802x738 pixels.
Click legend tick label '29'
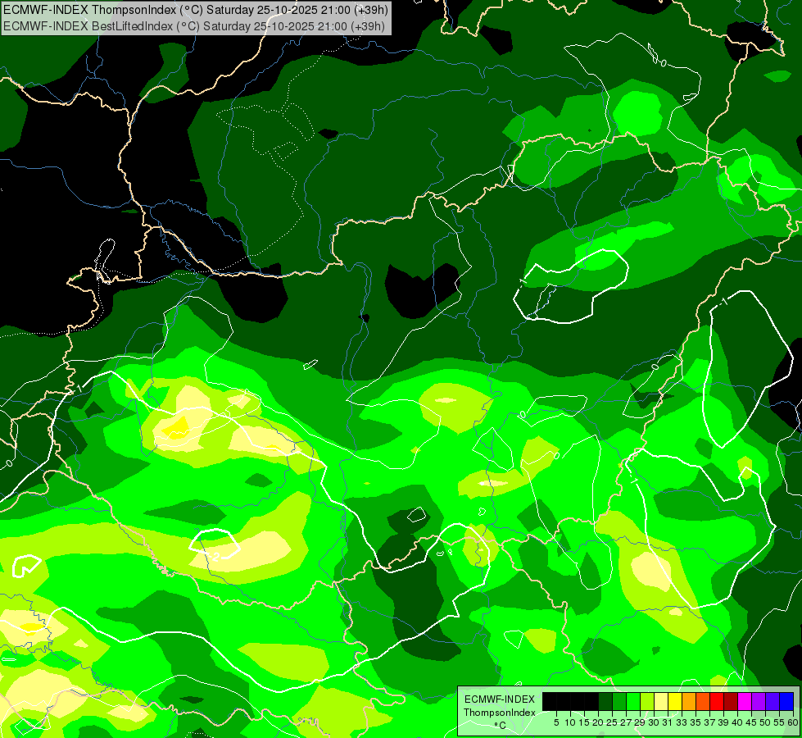(x=640, y=722)
